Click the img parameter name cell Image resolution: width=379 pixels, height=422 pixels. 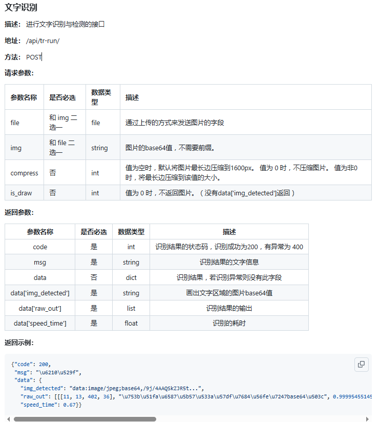click(24, 148)
